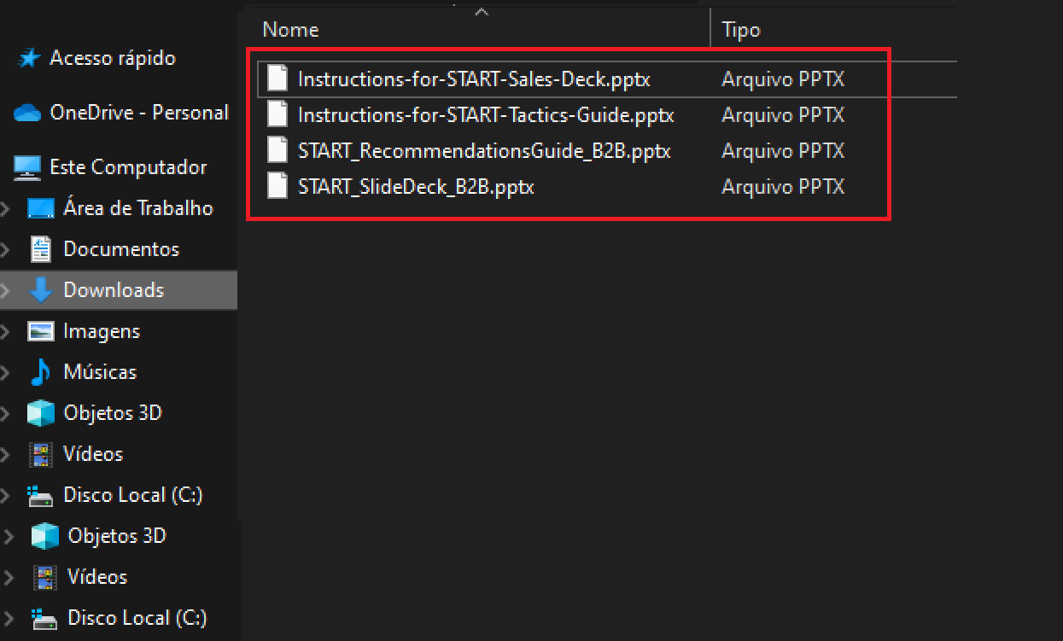Click the OneDrive cloud icon

coord(27,113)
